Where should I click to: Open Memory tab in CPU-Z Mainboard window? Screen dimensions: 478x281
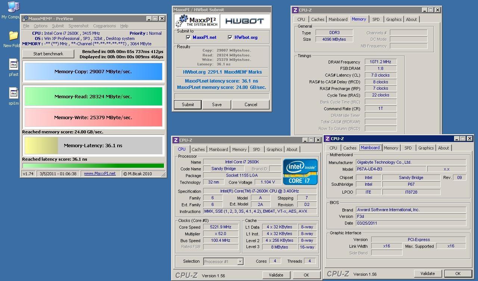tap(391, 148)
